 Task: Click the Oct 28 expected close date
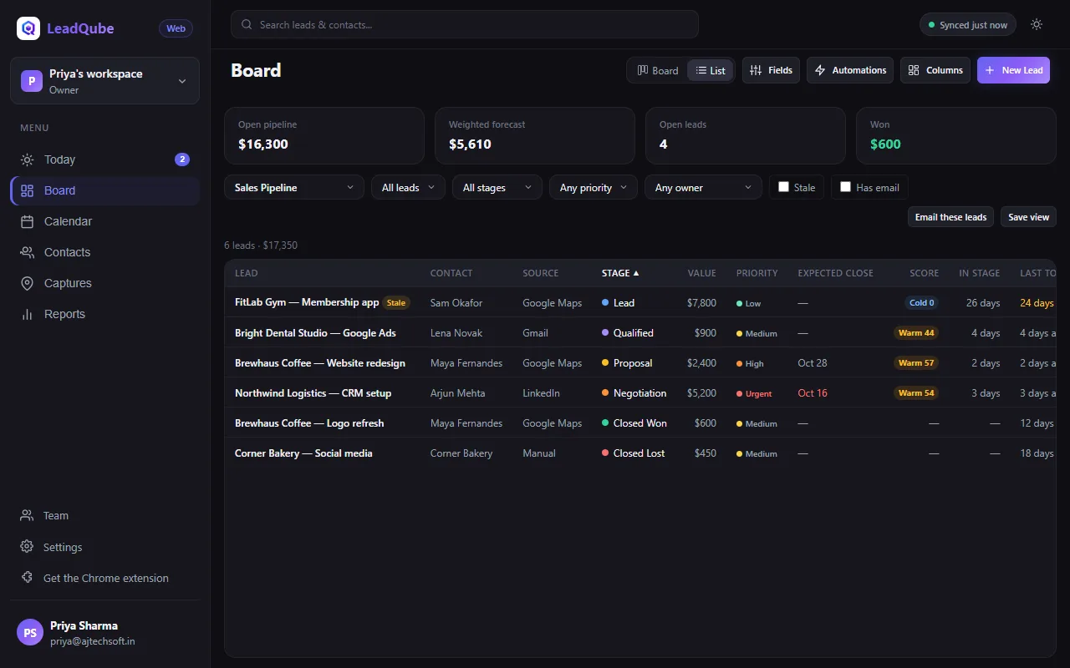[x=813, y=362]
